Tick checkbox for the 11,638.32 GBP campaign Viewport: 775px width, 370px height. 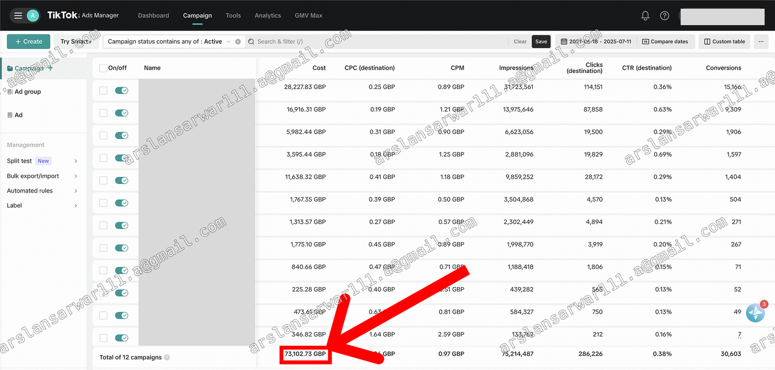click(103, 181)
